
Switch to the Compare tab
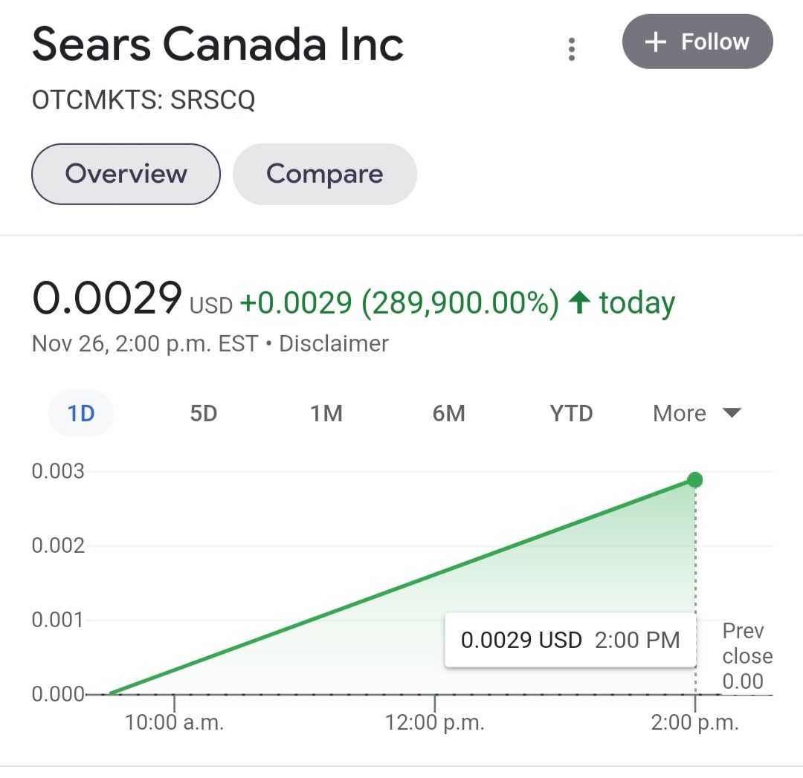(x=324, y=174)
